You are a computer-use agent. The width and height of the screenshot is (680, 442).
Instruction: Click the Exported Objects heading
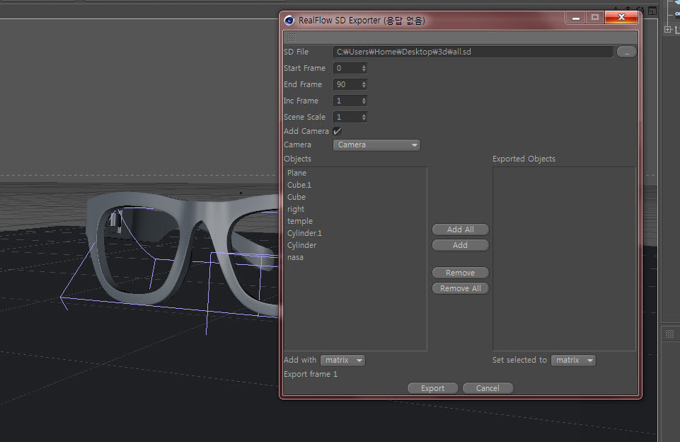coord(524,159)
